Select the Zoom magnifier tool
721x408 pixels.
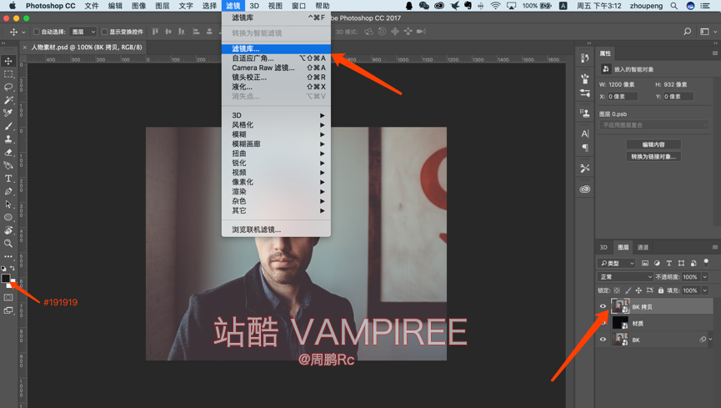8,243
